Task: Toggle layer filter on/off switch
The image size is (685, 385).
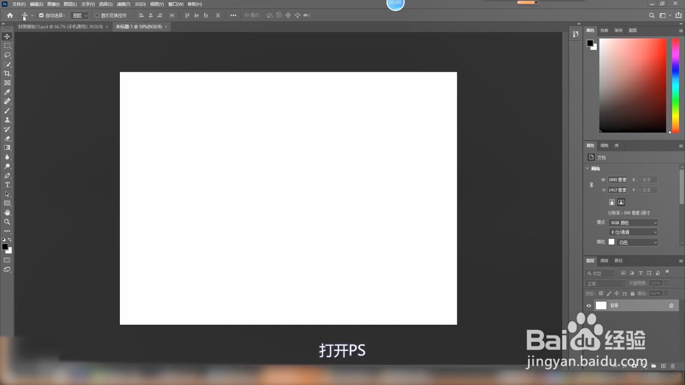Action: point(667,272)
